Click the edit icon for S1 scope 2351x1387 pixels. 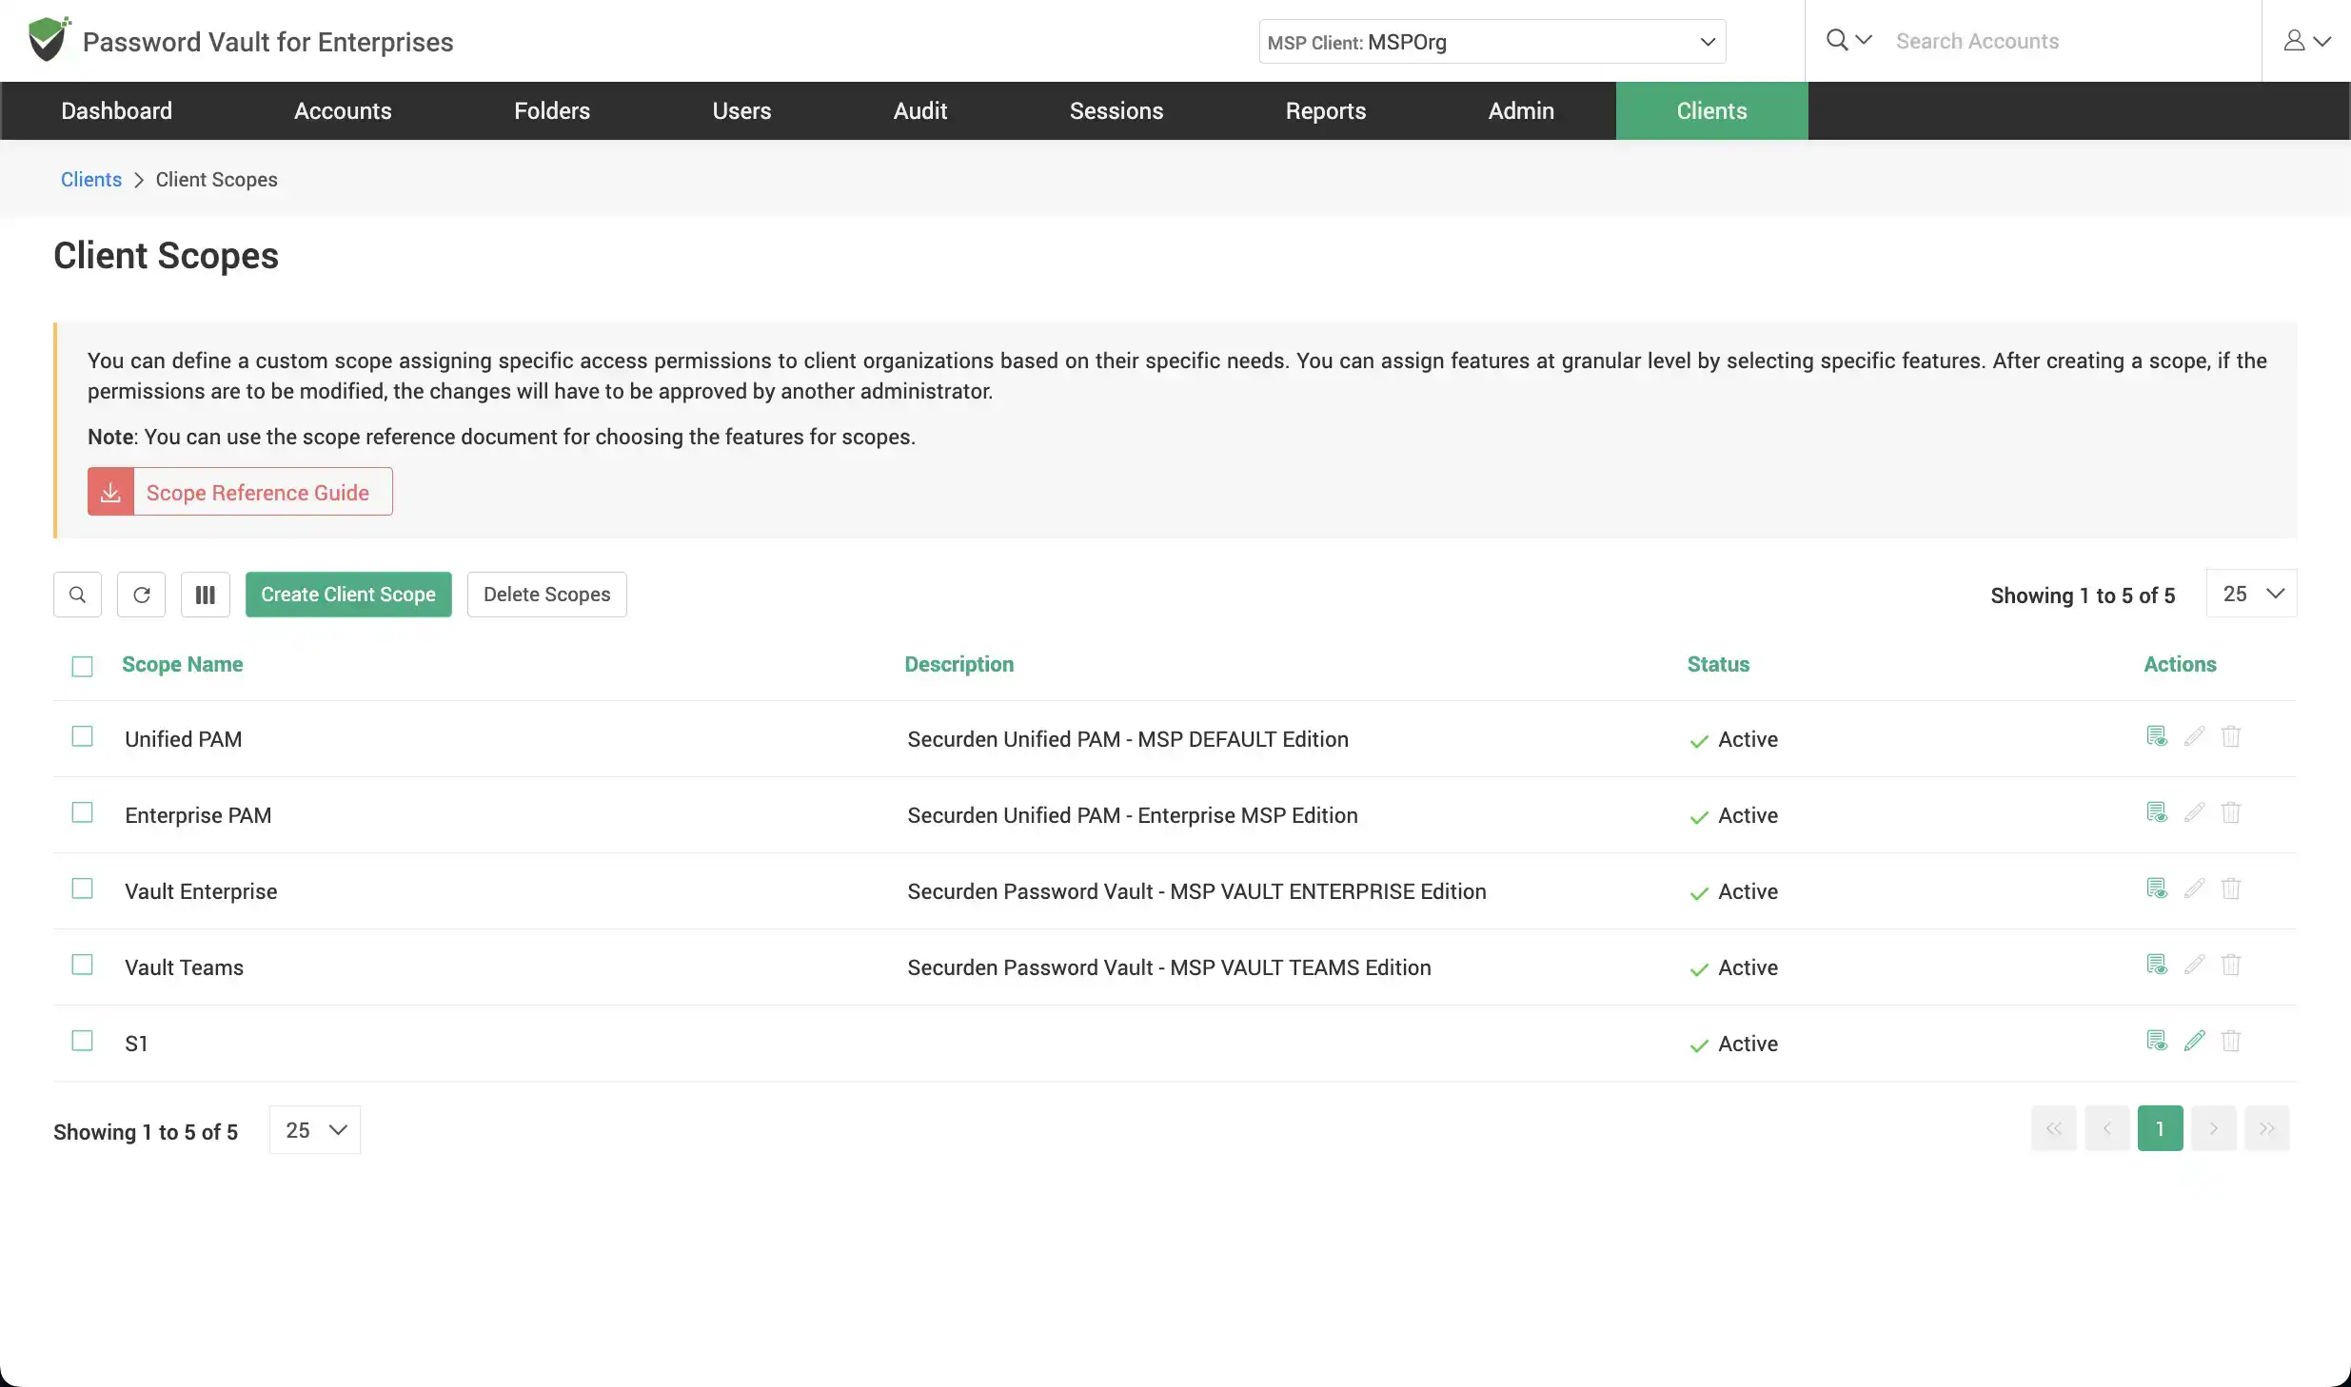(2194, 1042)
